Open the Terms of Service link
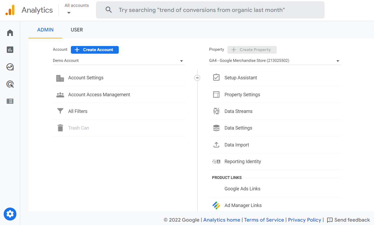Viewport: 374px width, 225px height. pos(264,220)
